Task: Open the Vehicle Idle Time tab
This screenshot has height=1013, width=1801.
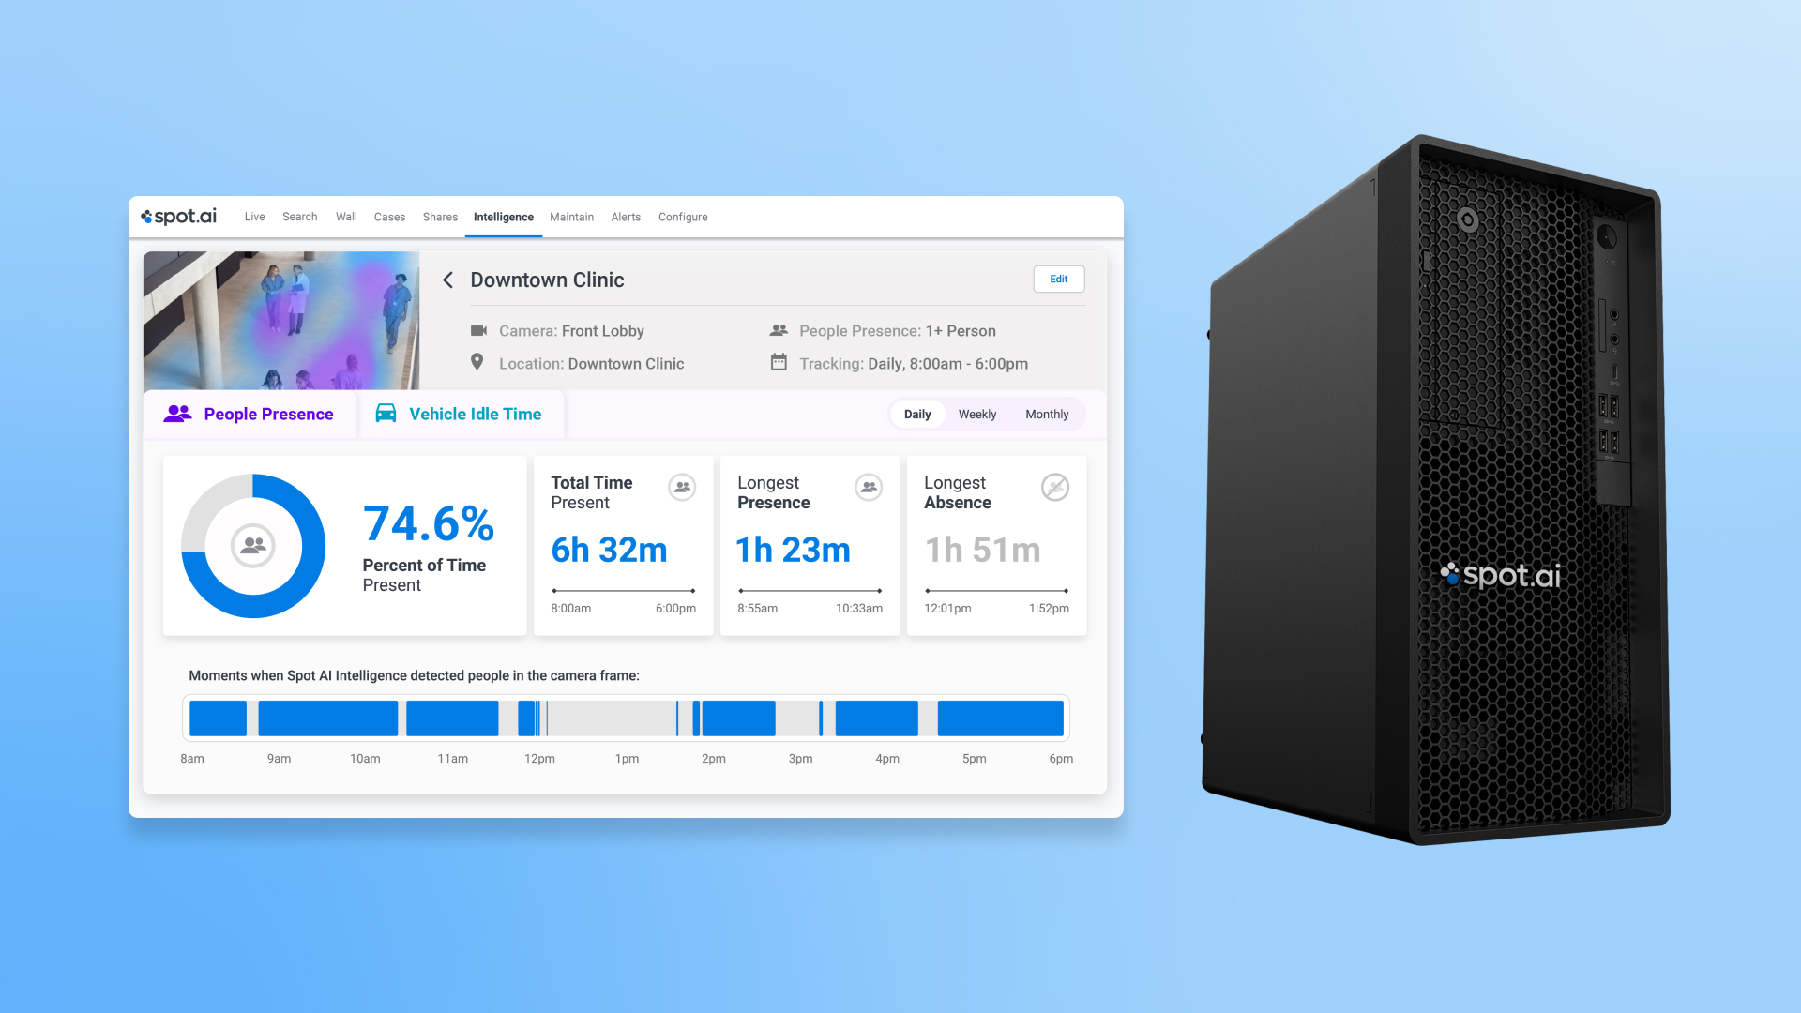Action: pyautogui.click(x=460, y=414)
